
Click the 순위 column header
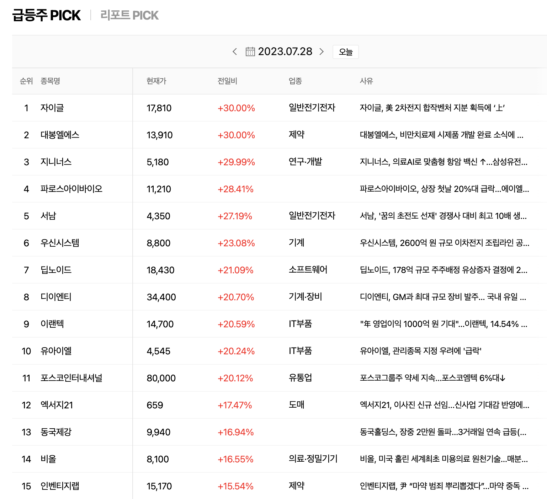click(x=26, y=81)
